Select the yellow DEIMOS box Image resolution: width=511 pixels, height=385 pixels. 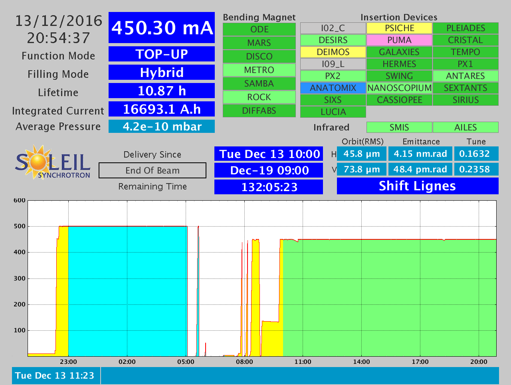pos(333,52)
